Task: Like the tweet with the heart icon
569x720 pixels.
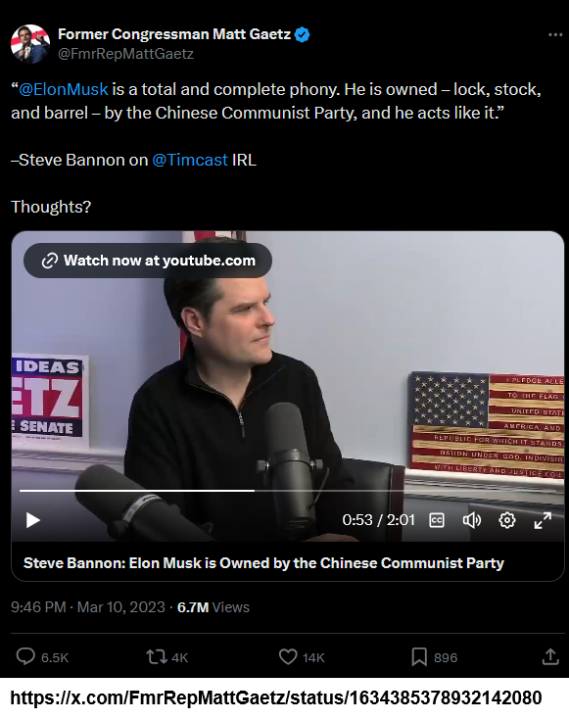Action: coord(288,656)
